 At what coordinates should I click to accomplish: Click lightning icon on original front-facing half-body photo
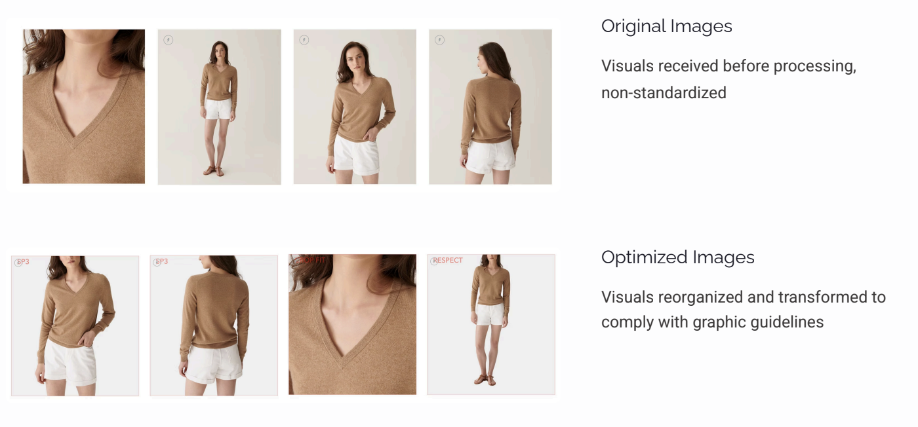[304, 40]
